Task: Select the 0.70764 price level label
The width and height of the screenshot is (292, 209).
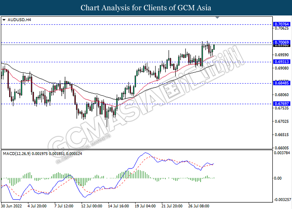Action: 282,24
